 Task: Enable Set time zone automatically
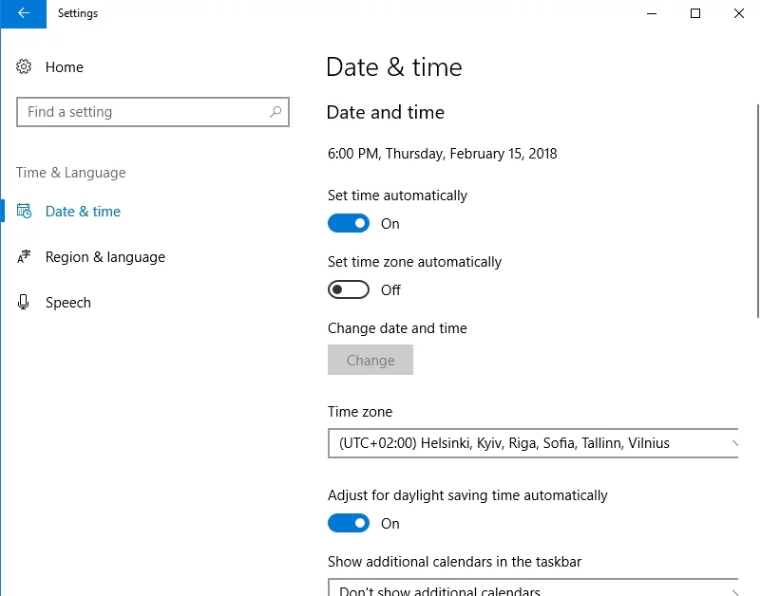click(349, 290)
